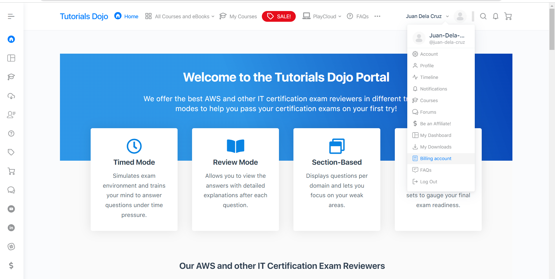Click the page vertical scrollbar thumb
Image resolution: width=555 pixels, height=279 pixels.
coord(552,29)
